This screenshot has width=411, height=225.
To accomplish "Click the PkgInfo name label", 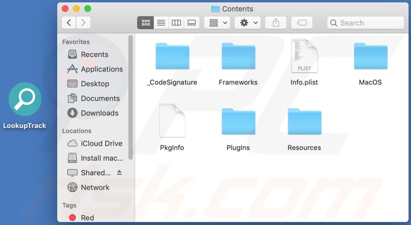I will [x=172, y=148].
